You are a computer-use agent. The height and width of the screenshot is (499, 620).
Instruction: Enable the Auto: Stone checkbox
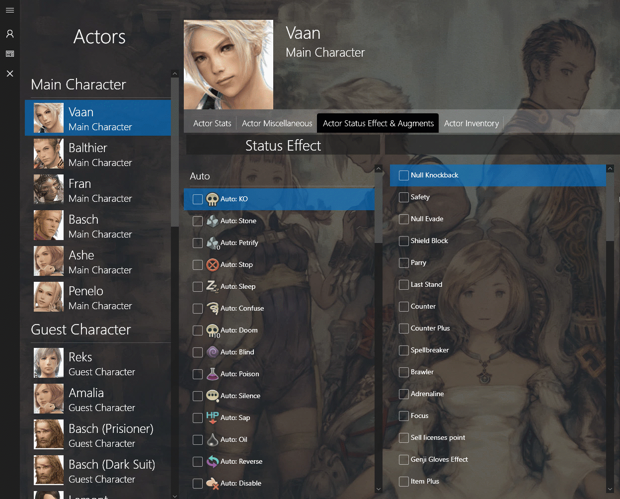point(198,221)
